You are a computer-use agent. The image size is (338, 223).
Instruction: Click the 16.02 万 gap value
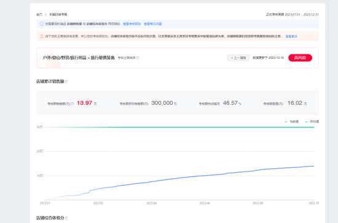click(297, 103)
